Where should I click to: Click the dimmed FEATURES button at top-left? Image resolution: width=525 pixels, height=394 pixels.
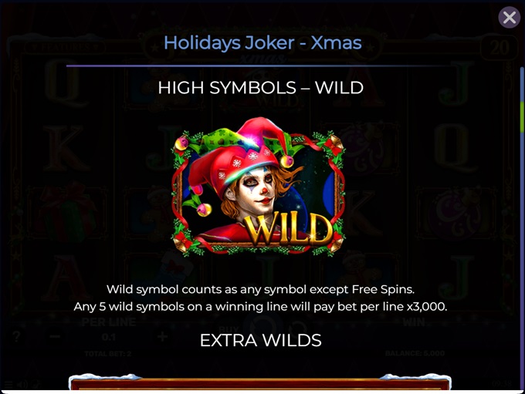coord(66,47)
